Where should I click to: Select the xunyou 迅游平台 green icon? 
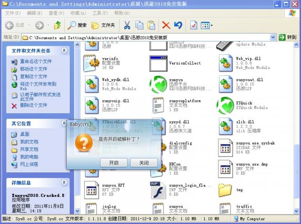point(158,84)
